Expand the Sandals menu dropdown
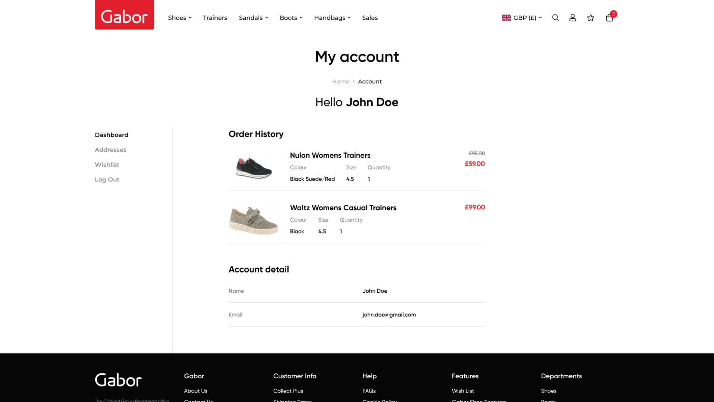Viewport: 714px width, 402px height. point(253,18)
